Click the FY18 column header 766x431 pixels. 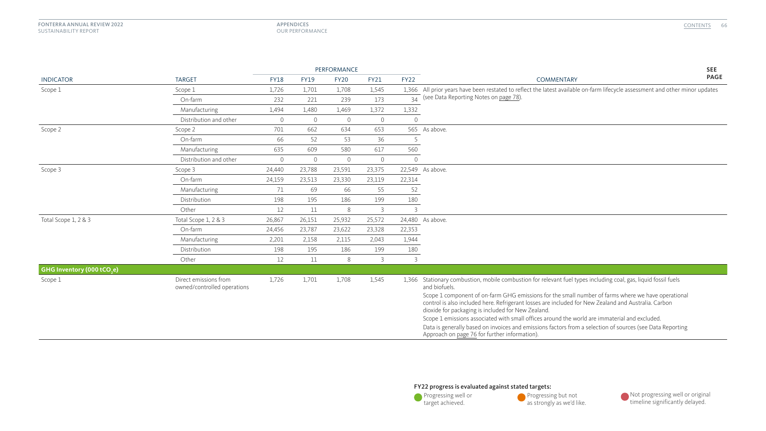click(x=276, y=79)
